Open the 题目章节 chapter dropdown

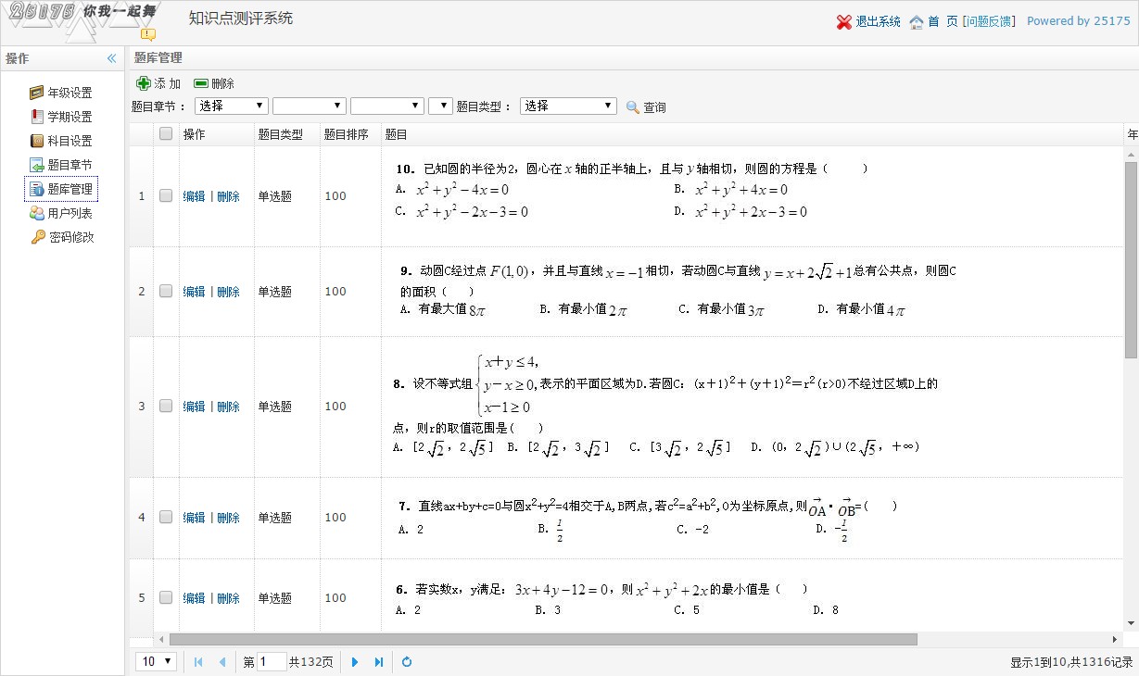[x=231, y=105]
